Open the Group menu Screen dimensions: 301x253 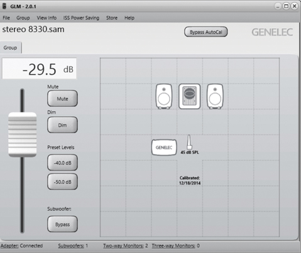point(23,18)
